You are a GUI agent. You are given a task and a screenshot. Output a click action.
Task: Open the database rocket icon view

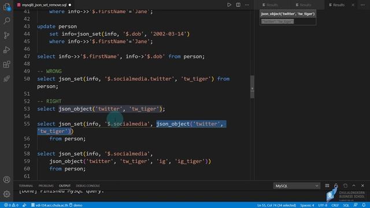6,79
